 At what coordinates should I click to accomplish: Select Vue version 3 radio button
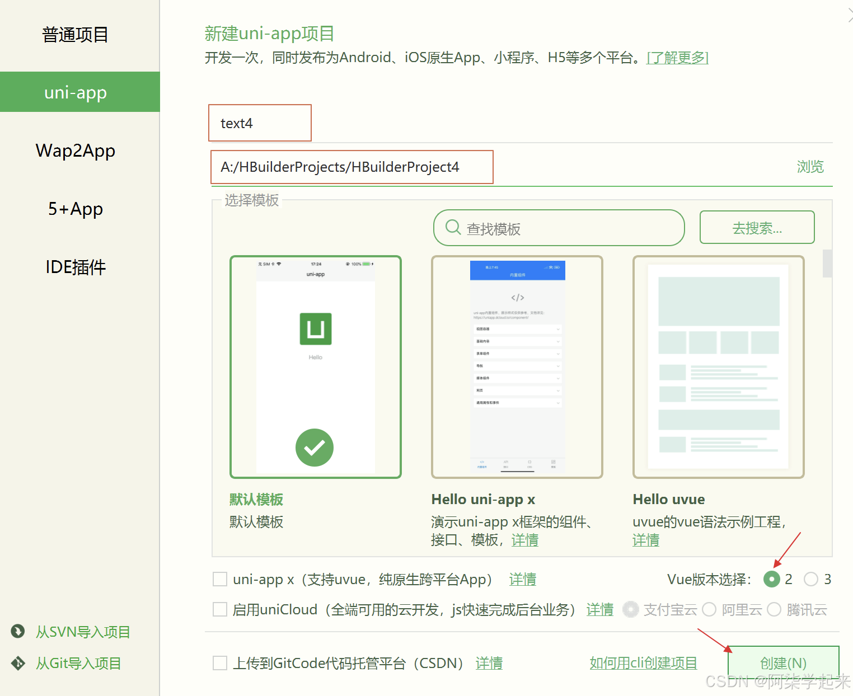point(811,579)
